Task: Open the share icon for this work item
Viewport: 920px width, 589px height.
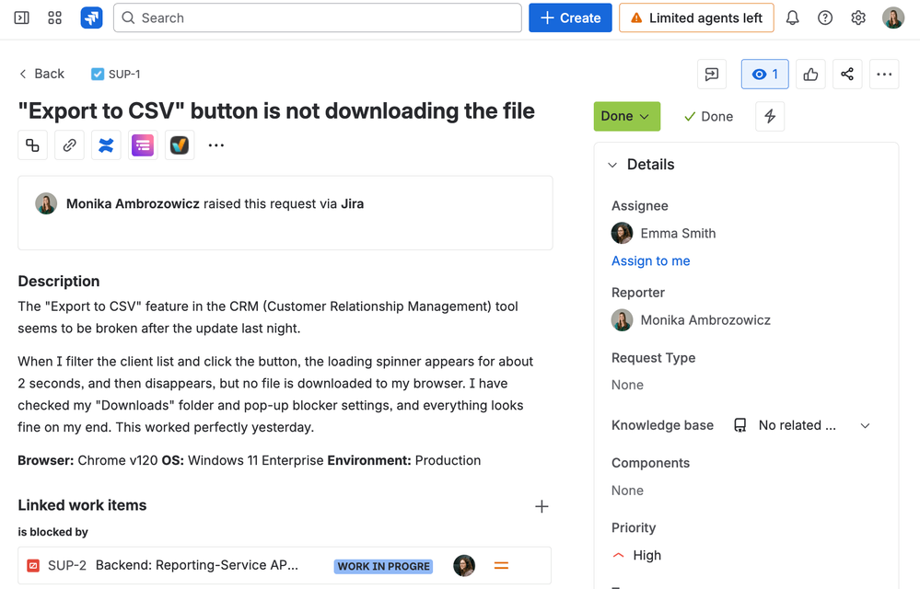Action: pyautogui.click(x=846, y=75)
